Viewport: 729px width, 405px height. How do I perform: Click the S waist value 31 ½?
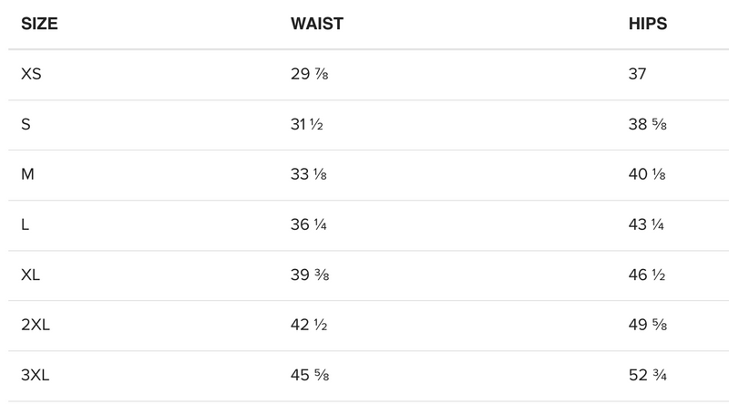tap(307, 125)
